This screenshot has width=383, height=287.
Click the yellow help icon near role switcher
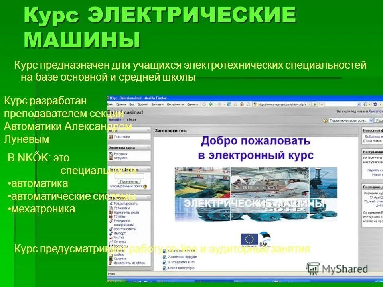coord(325,120)
